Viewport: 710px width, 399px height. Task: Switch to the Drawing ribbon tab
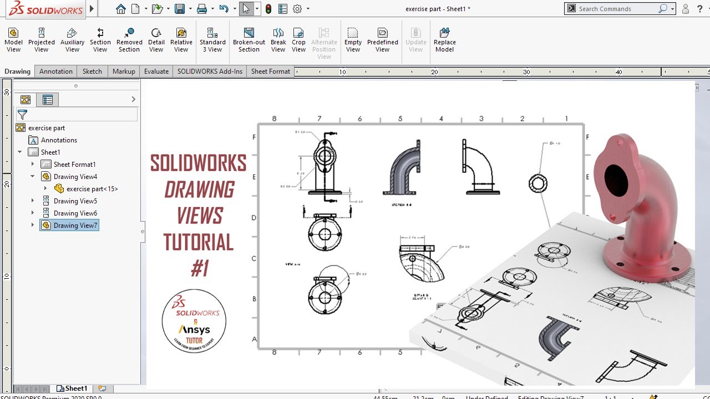17,71
